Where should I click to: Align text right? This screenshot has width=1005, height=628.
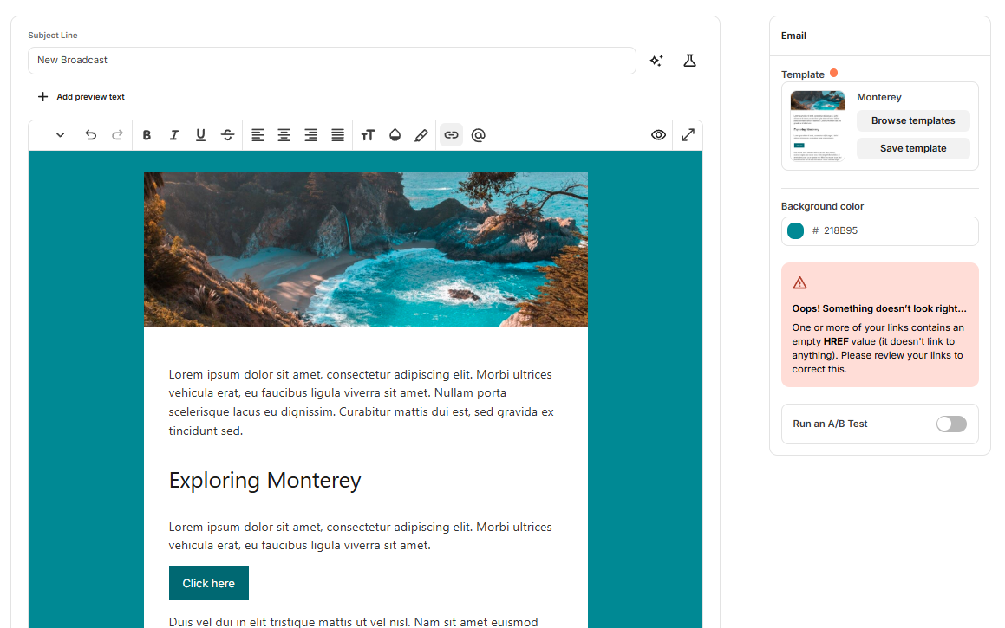pos(310,135)
